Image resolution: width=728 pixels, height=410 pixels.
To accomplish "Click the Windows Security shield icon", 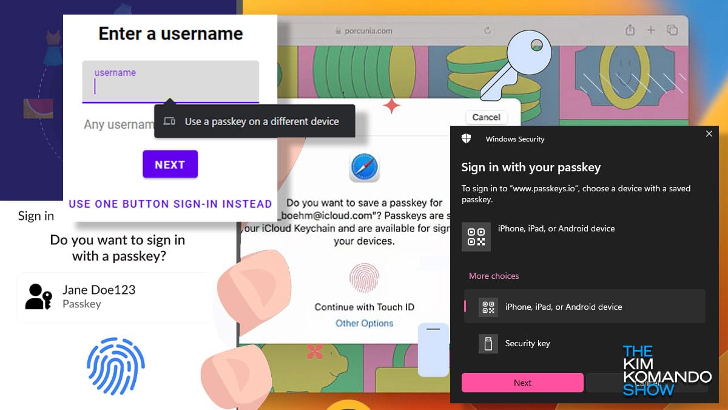I will tap(466, 139).
